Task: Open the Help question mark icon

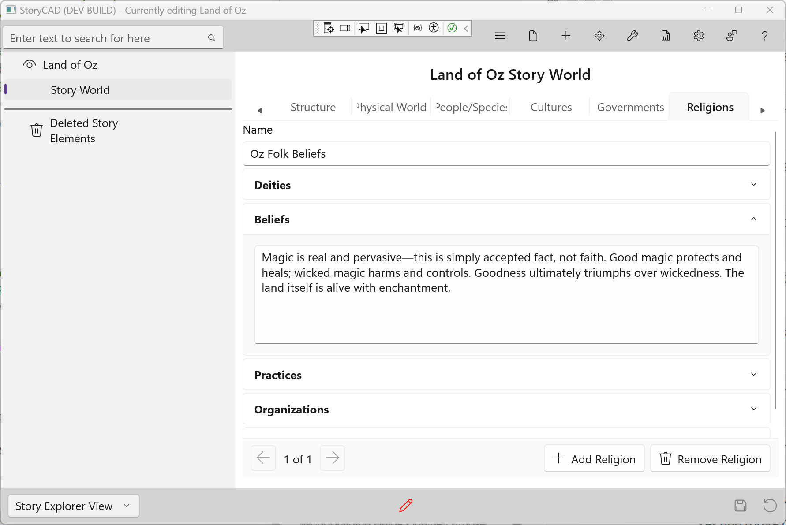Action: [x=764, y=36]
